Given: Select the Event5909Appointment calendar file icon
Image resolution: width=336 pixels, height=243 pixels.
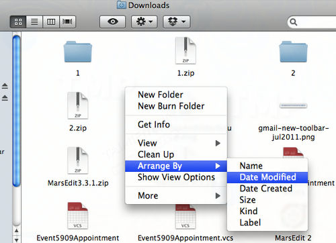Looking at the screenshot, I should (78, 215).
